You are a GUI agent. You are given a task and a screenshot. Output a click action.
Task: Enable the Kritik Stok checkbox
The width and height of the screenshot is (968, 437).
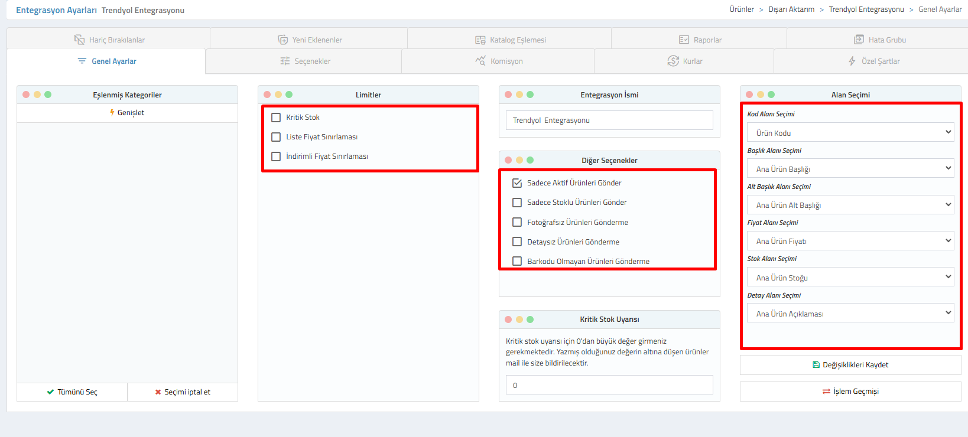pos(276,118)
